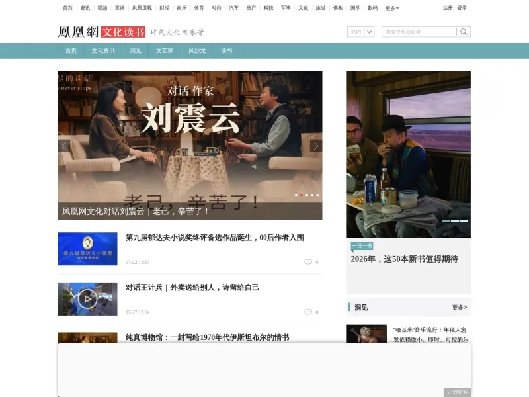Open headline 纯真博物馆 article
The image size is (529, 397).
pos(207,337)
